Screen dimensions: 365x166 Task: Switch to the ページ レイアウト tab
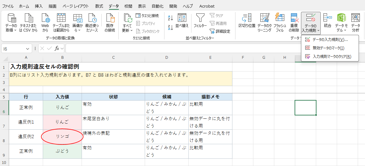point(76,6)
